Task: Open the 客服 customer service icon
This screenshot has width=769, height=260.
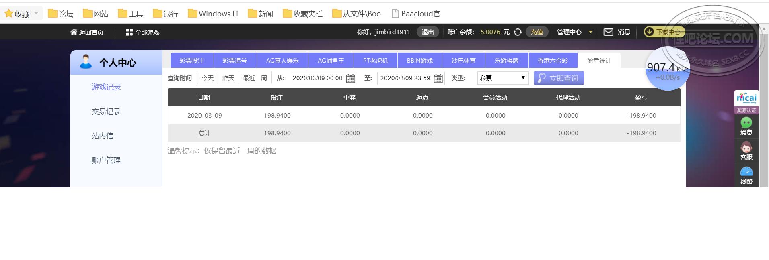Action: [x=746, y=147]
